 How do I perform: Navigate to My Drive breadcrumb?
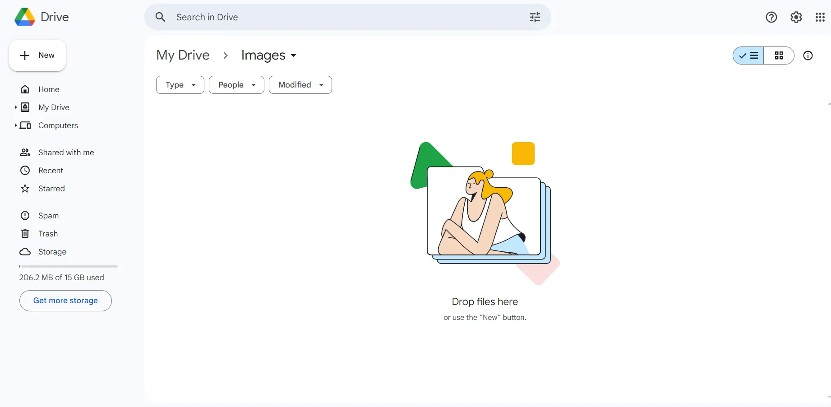(183, 55)
